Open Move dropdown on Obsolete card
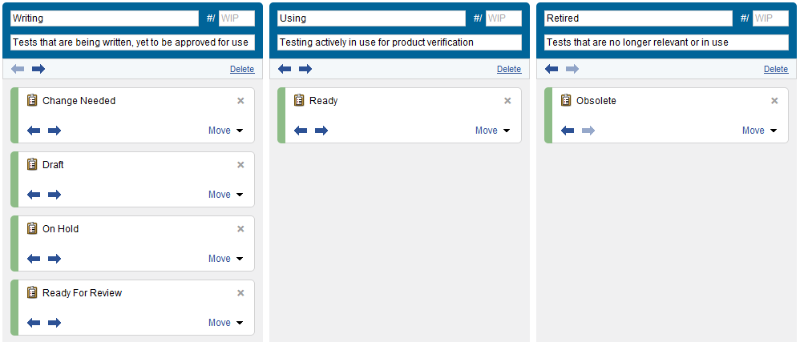Image resolution: width=800 pixels, height=342 pixels. tap(759, 131)
